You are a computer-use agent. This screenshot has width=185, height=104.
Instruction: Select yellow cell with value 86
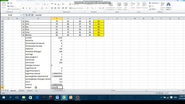(99, 35)
